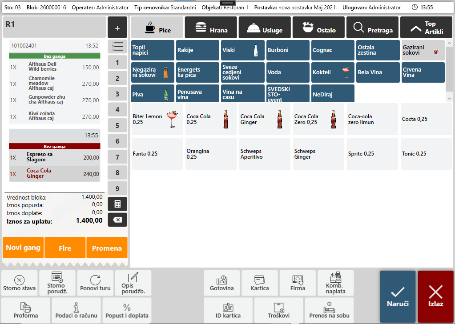Switch to the Usluge tab
455x324 pixels.
pyautogui.click(x=265, y=28)
